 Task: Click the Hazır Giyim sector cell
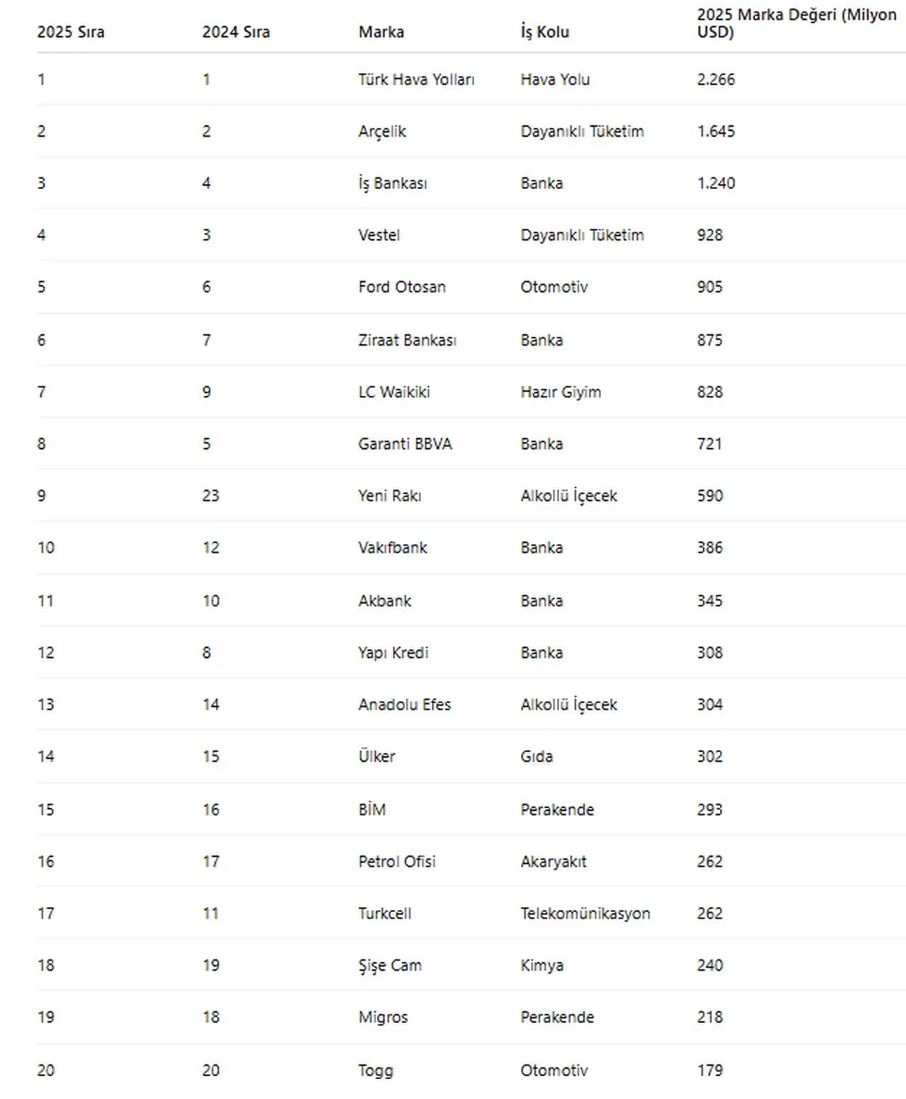pyautogui.click(x=561, y=392)
